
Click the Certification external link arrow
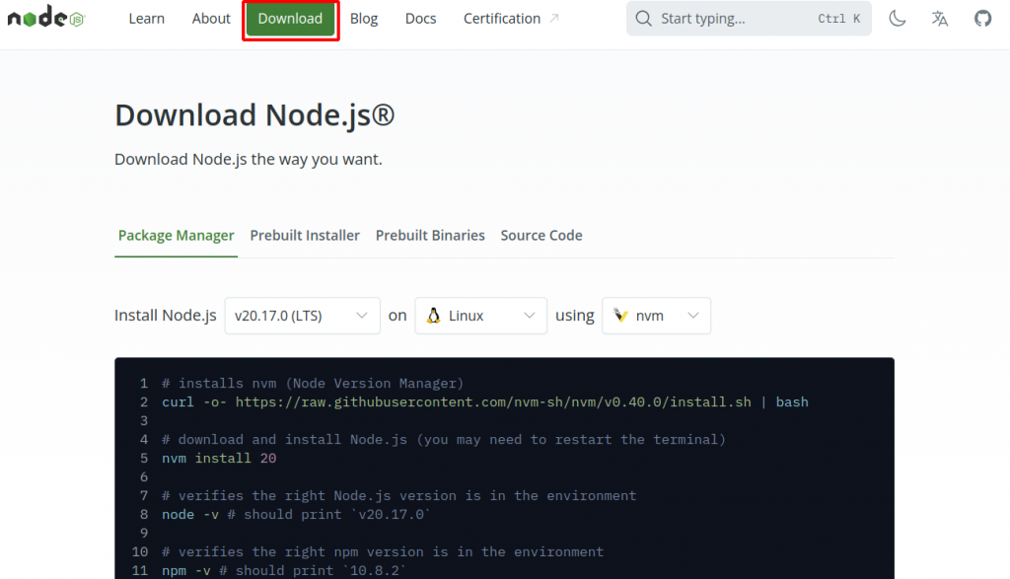click(x=554, y=19)
